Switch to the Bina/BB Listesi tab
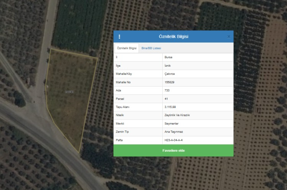 coord(151,48)
